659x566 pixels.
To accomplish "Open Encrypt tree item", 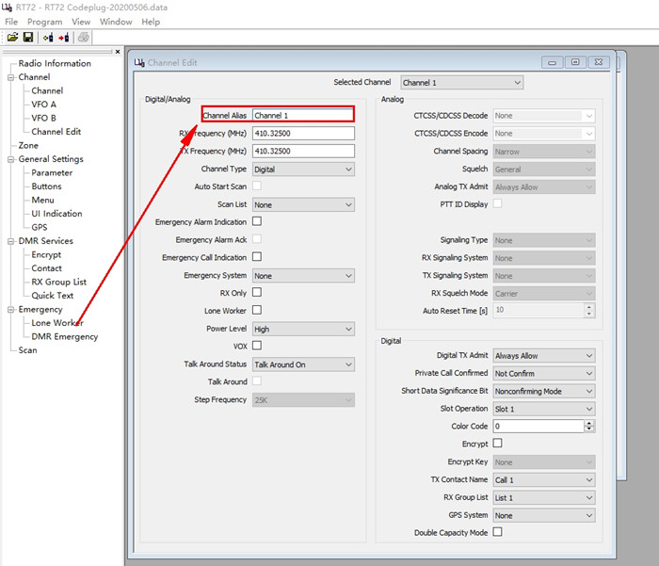I will [46, 255].
